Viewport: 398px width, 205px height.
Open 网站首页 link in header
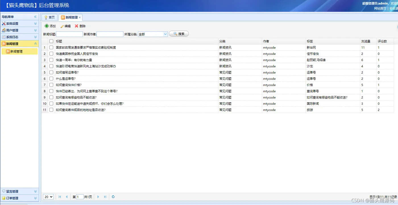(380, 8)
